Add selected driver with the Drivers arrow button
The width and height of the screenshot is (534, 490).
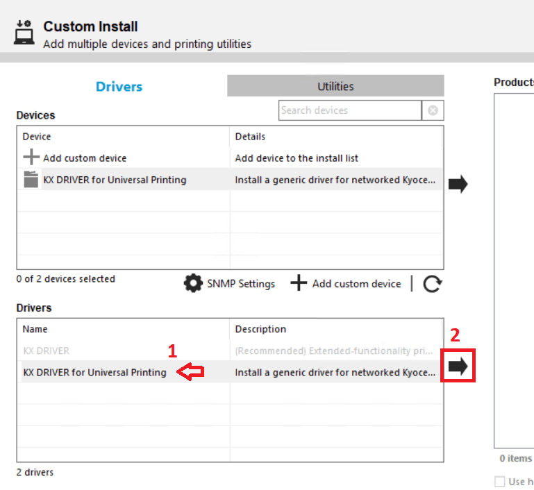click(x=458, y=366)
